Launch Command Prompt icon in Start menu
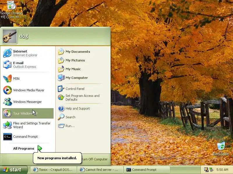 pos(7,137)
